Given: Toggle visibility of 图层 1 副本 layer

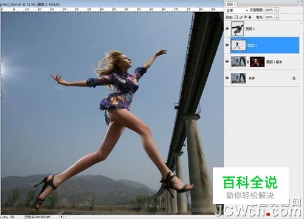Looking at the screenshot, I should click(x=227, y=62).
